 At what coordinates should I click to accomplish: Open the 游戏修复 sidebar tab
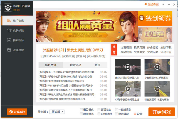(17, 50)
